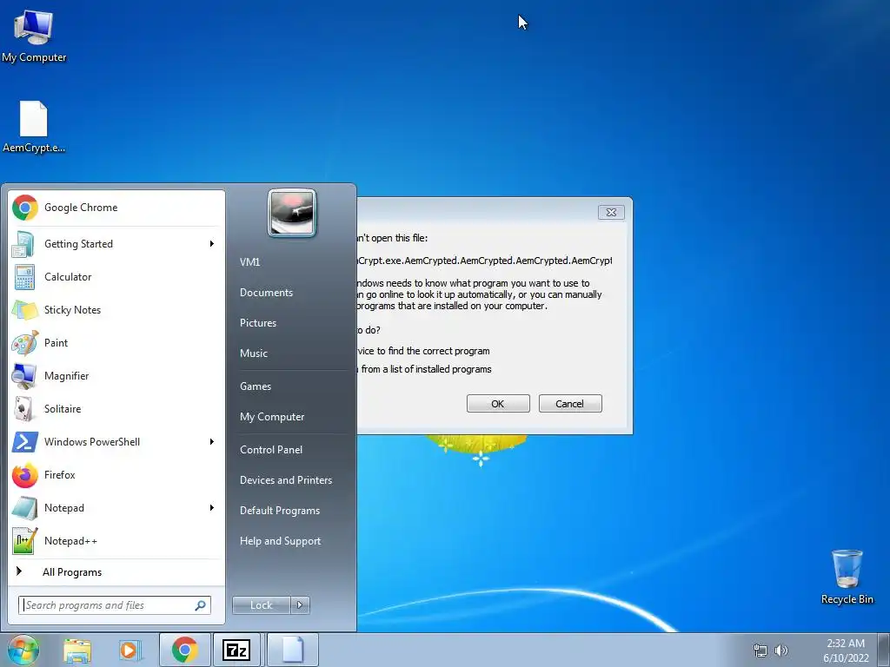Open VM1 user folder
Screen dimensions: 890x667
pos(249,262)
